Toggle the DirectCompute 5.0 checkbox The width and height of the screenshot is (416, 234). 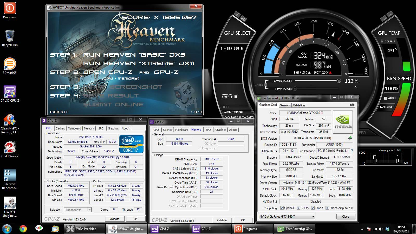(327, 208)
